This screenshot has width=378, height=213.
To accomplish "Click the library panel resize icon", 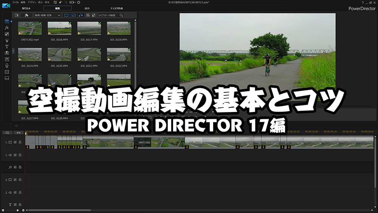I will [93, 15].
